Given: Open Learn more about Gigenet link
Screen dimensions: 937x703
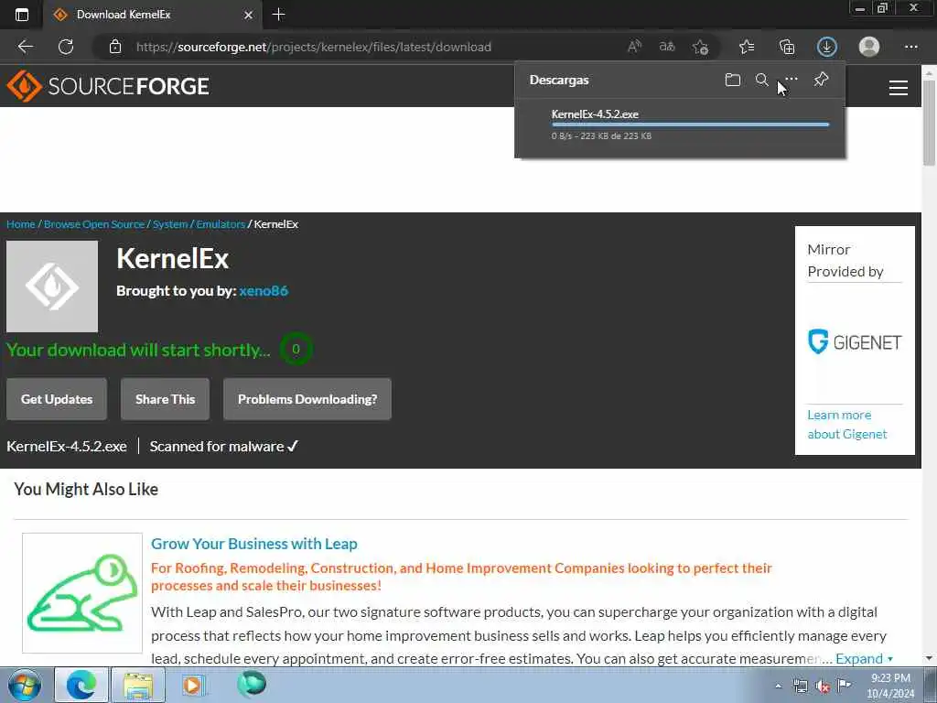Looking at the screenshot, I should [846, 425].
